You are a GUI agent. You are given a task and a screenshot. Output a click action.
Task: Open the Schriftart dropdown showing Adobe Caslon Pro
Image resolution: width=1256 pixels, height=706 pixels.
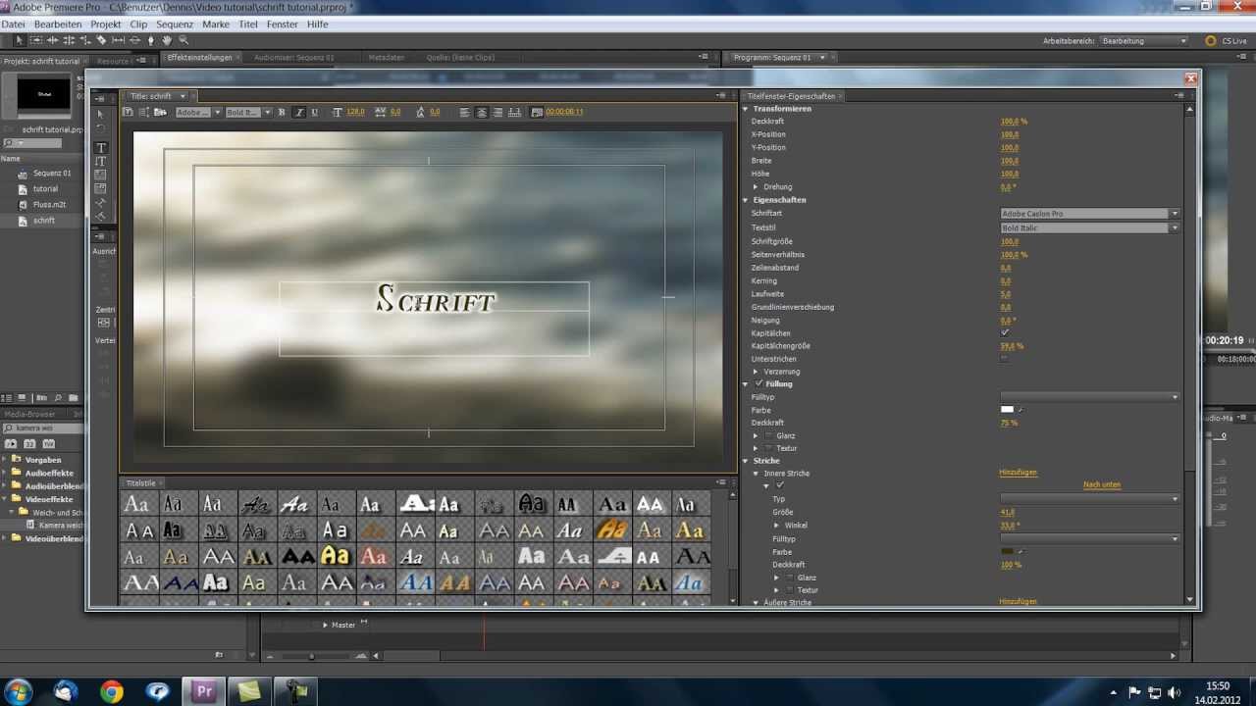(x=1089, y=214)
